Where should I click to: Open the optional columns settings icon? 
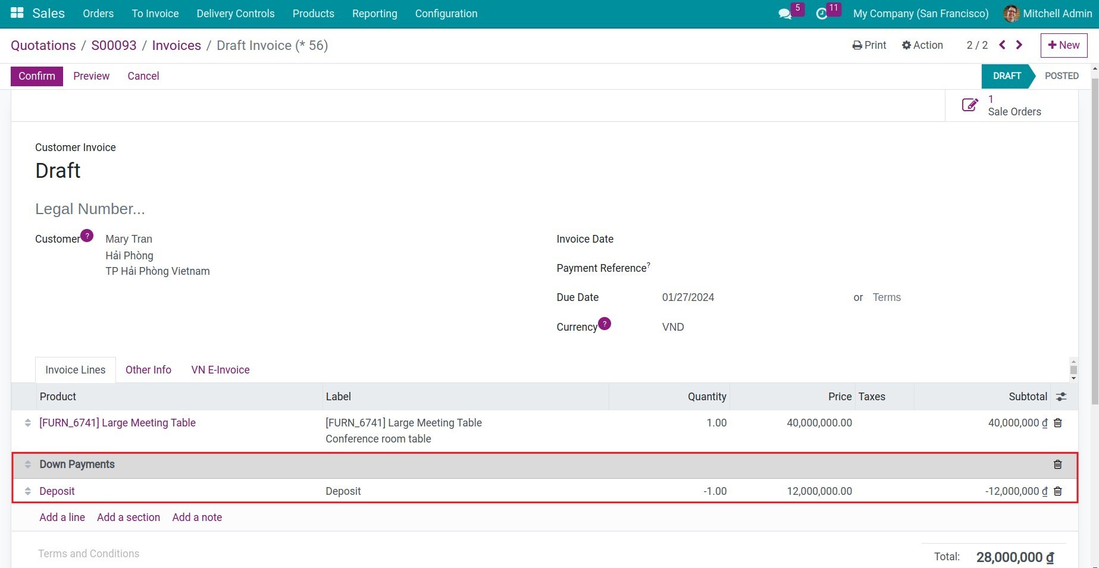(x=1062, y=397)
